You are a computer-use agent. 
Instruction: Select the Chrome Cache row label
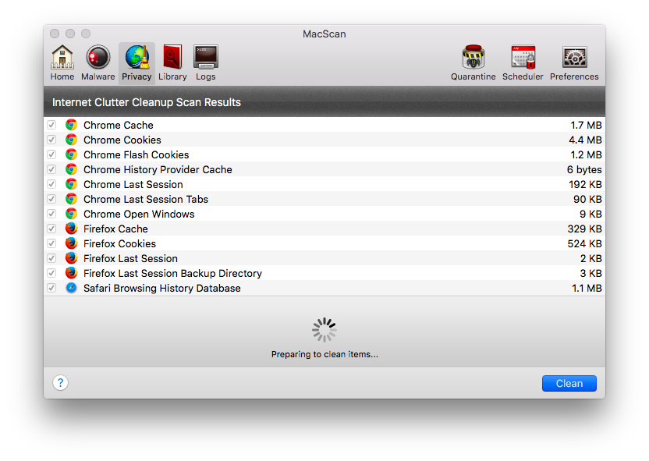pos(119,125)
